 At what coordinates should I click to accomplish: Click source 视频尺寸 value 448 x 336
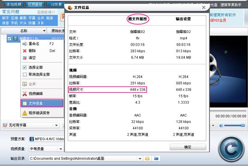click(x=137, y=89)
